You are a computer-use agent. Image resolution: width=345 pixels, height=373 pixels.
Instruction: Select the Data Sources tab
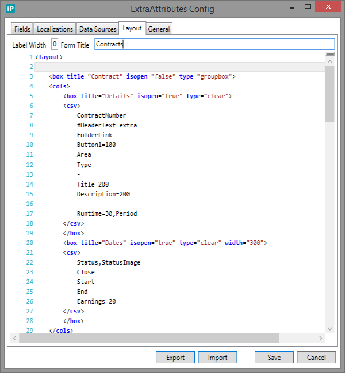click(98, 29)
